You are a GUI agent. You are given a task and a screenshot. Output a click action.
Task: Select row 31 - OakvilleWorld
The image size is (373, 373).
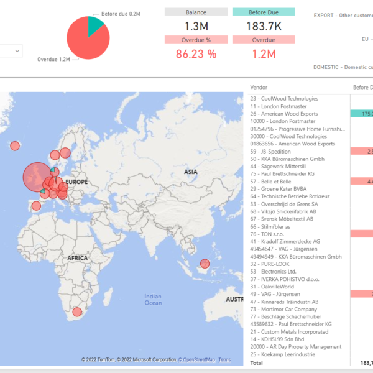[x=272, y=287]
